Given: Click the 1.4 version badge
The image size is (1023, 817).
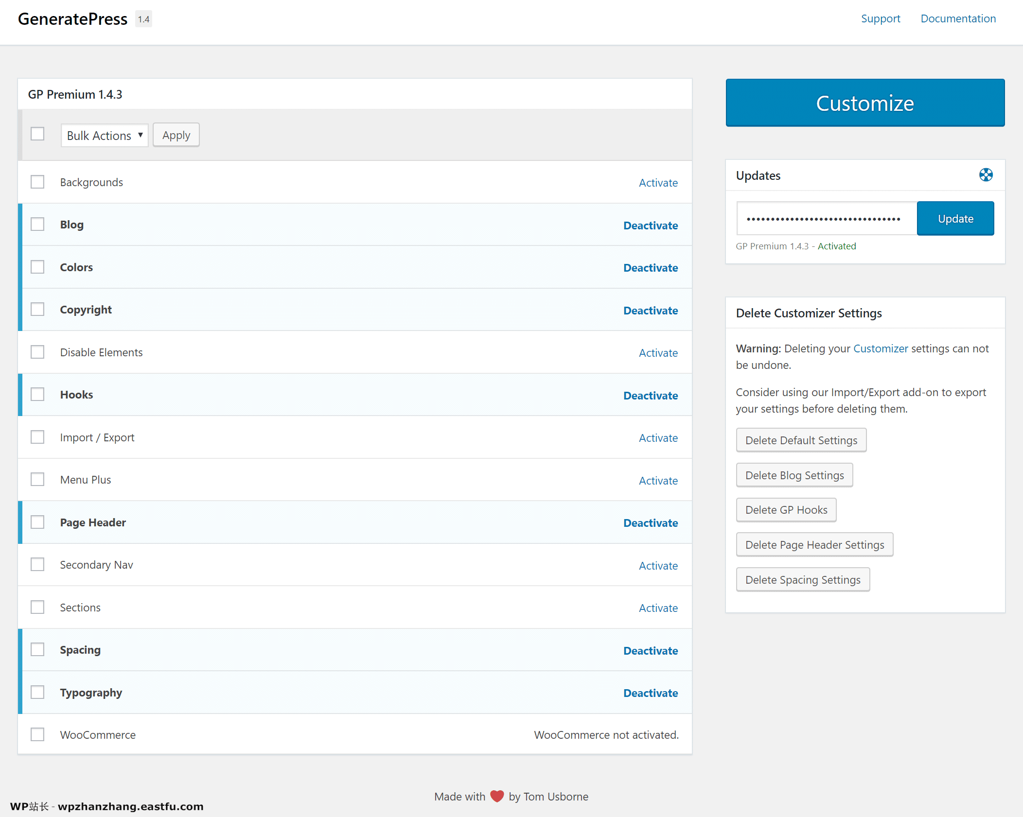Looking at the screenshot, I should [143, 19].
